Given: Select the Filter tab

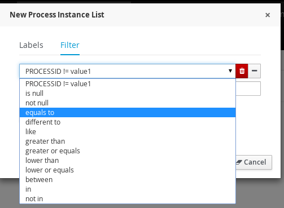Looking at the screenshot, I should (x=70, y=45).
